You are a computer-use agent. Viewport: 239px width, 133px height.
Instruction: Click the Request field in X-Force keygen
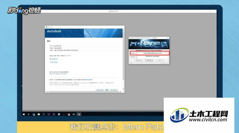click(153, 53)
